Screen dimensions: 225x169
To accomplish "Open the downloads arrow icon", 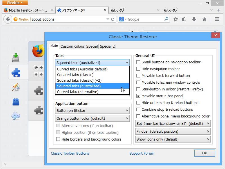I will pos(194,19).
